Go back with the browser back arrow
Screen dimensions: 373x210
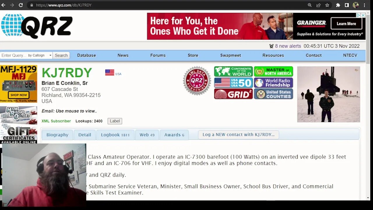click(3, 5)
